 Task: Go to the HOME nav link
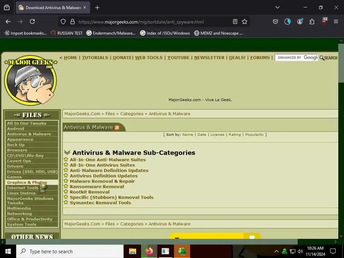point(71,58)
